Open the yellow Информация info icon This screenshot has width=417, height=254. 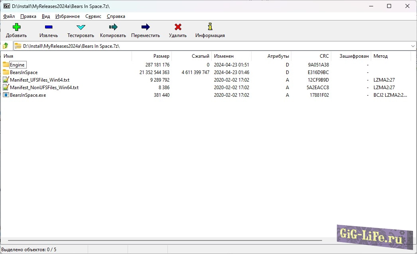pos(210,27)
